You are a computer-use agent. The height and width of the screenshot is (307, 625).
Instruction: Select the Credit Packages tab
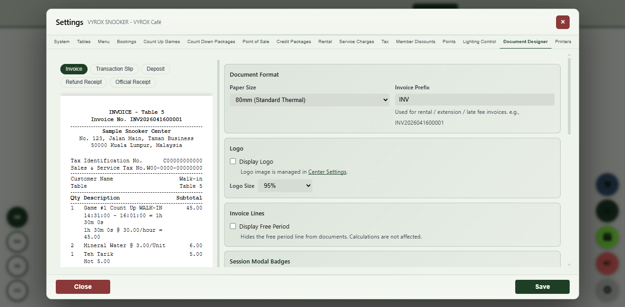294,42
